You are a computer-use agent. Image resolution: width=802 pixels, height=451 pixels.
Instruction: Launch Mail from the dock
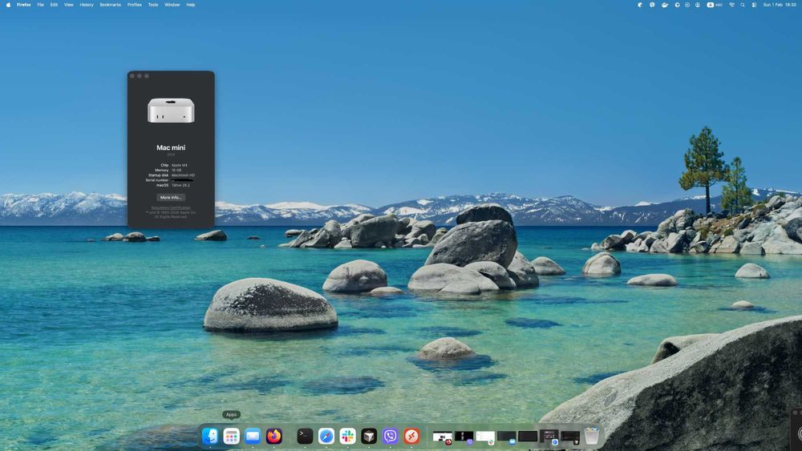pyautogui.click(x=253, y=436)
